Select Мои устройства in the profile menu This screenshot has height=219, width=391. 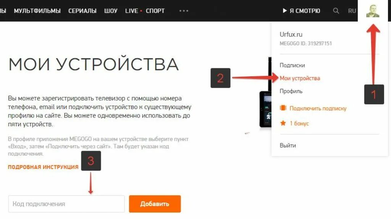(x=300, y=78)
